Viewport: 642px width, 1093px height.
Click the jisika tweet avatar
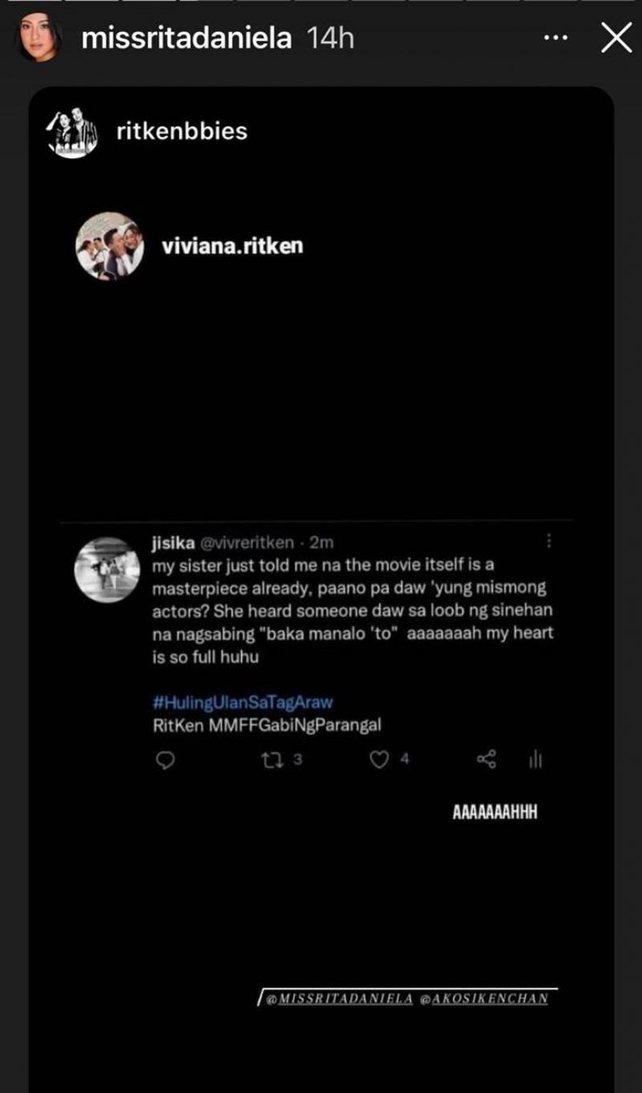click(x=108, y=570)
